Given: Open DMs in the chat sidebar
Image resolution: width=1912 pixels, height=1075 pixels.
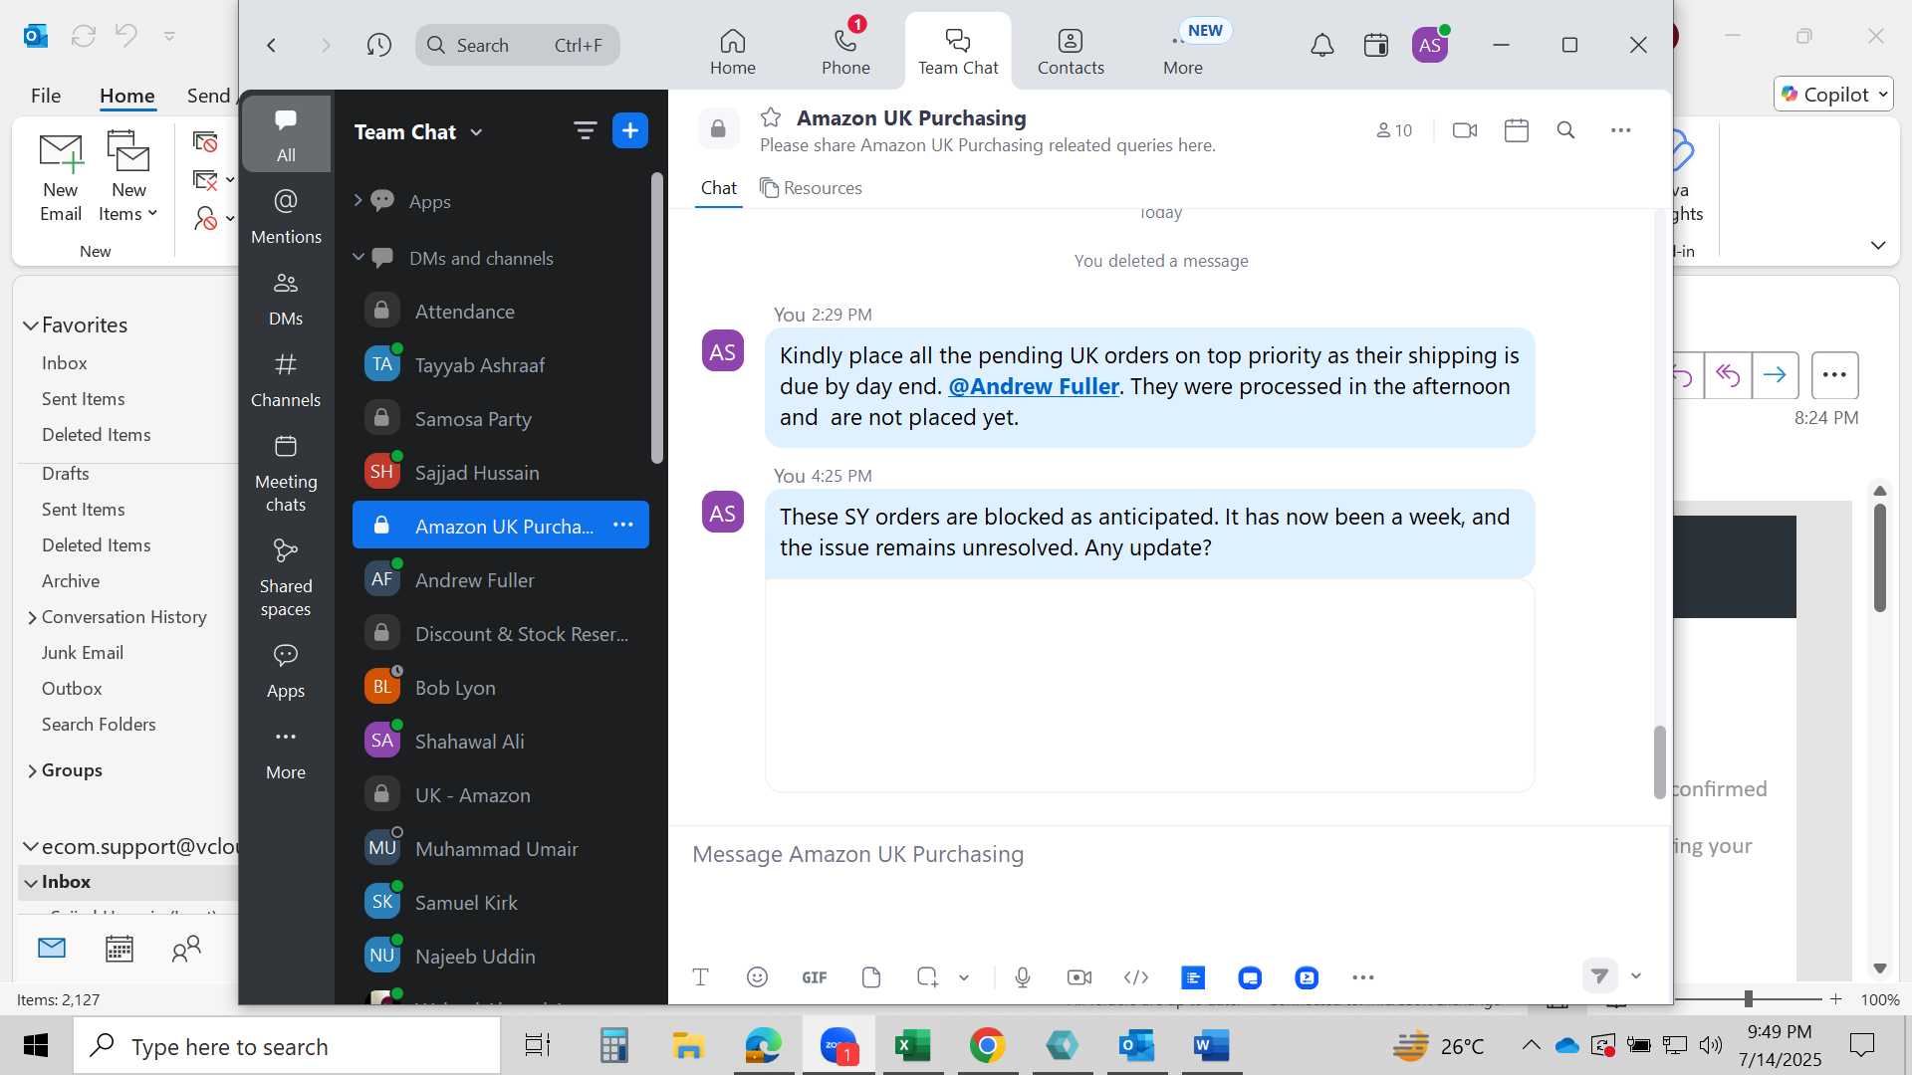Looking at the screenshot, I should point(286,298).
